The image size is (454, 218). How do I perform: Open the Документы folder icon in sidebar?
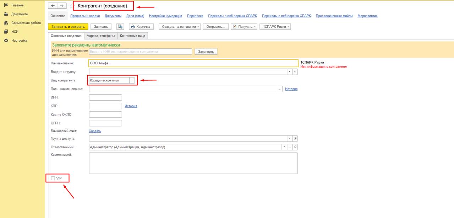coord(6,14)
